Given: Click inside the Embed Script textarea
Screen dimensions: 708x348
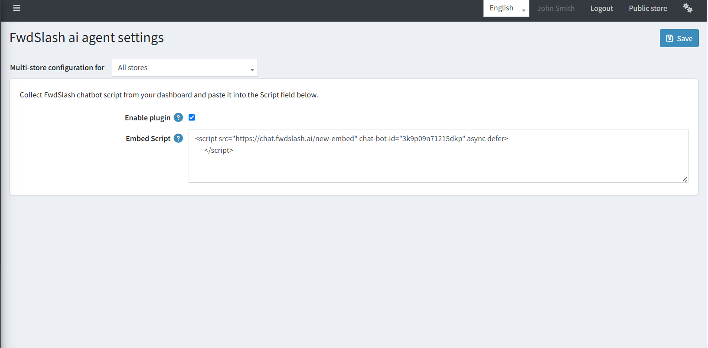Looking at the screenshot, I should [x=438, y=156].
